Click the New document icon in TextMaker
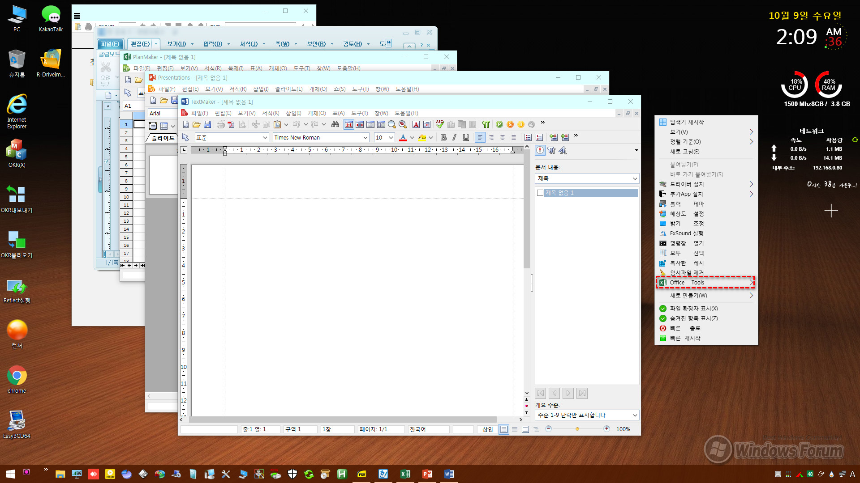 pyautogui.click(x=186, y=124)
